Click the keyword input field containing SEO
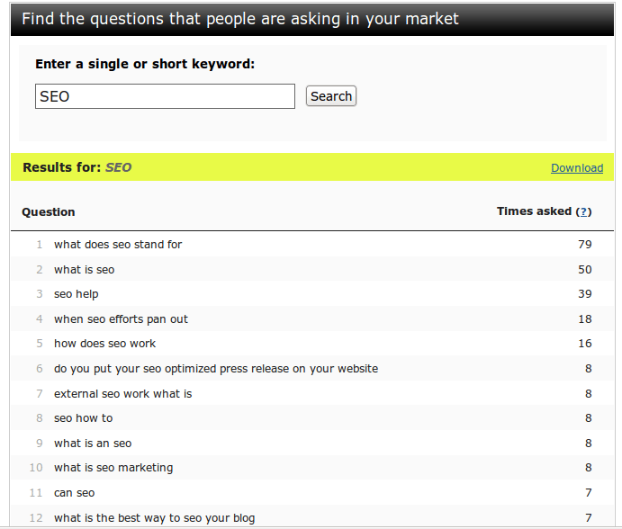The width and height of the screenshot is (622, 529). pyautogui.click(x=165, y=96)
